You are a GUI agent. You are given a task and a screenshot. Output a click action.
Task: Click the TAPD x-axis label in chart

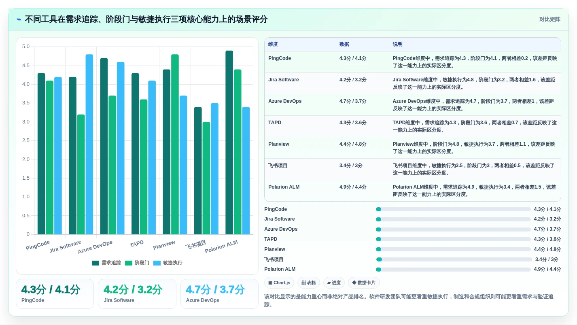coord(137,244)
